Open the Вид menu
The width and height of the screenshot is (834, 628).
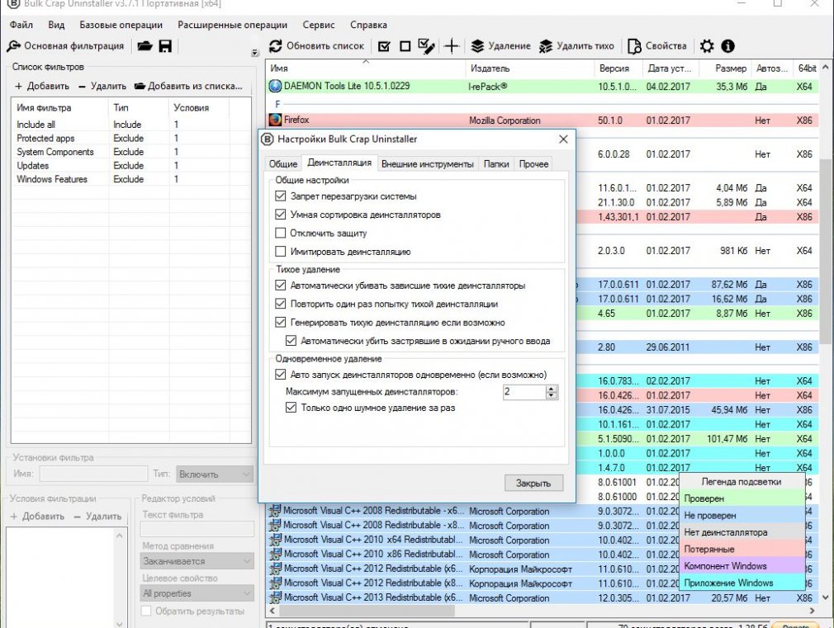coord(56,25)
